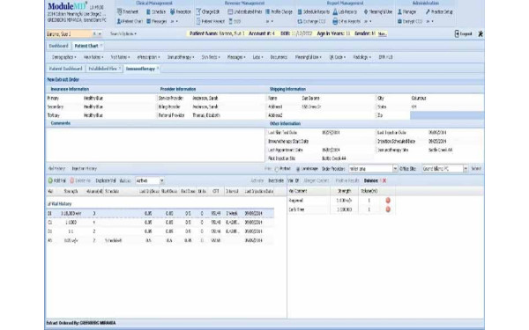Viewport: 529px width, 330px height.
Task: Select the Portrait print radio button
Action: pos(276,169)
